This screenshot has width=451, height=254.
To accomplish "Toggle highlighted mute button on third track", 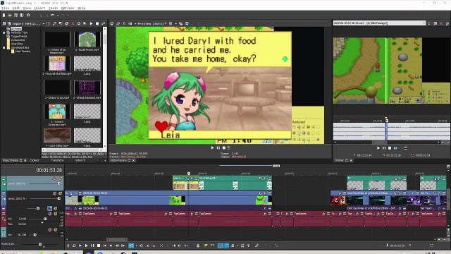I will click(49, 208).
